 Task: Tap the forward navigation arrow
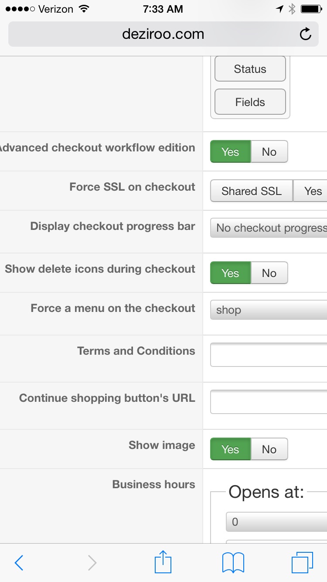(x=92, y=563)
